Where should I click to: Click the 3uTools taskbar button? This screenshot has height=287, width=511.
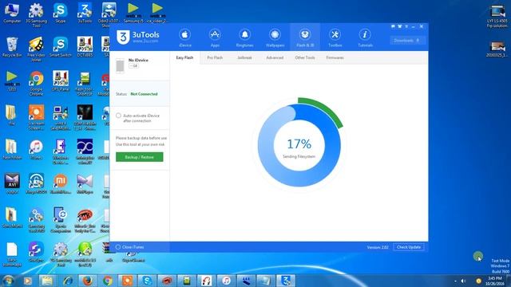point(286,281)
